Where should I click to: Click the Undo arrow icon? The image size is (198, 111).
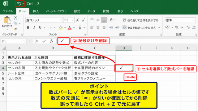pyautogui.click(x=19, y=4)
